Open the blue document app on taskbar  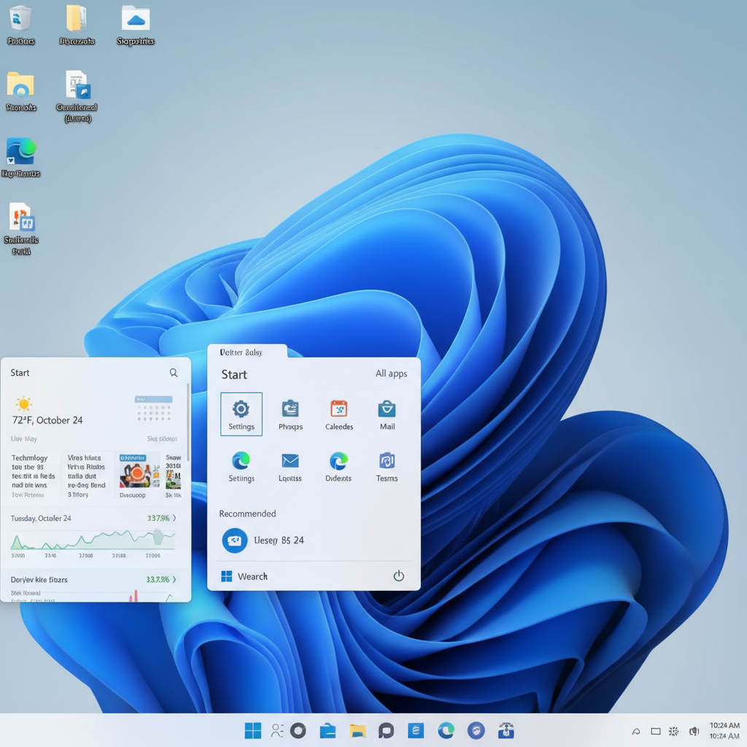pos(416,730)
